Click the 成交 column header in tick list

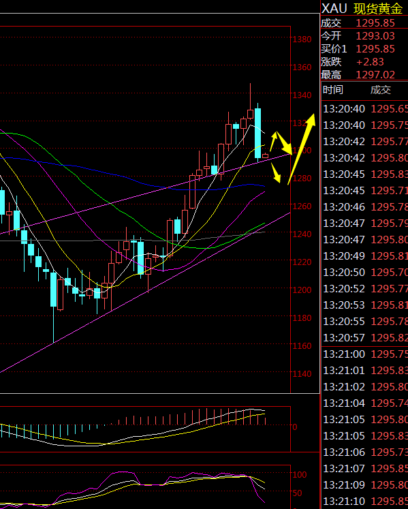pos(380,89)
